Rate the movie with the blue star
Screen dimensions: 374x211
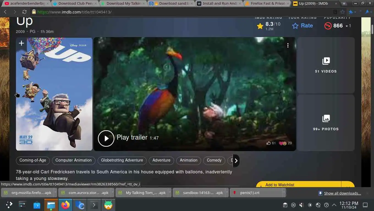pos(295,26)
